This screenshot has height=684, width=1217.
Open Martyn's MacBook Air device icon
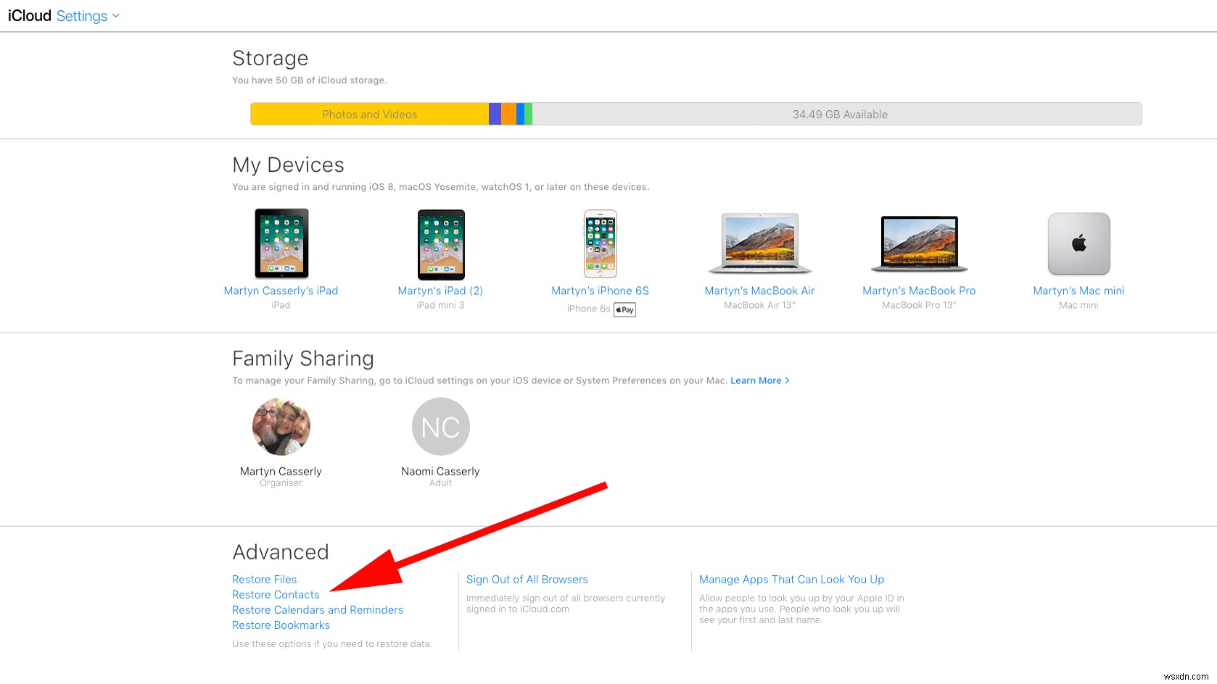pos(759,244)
